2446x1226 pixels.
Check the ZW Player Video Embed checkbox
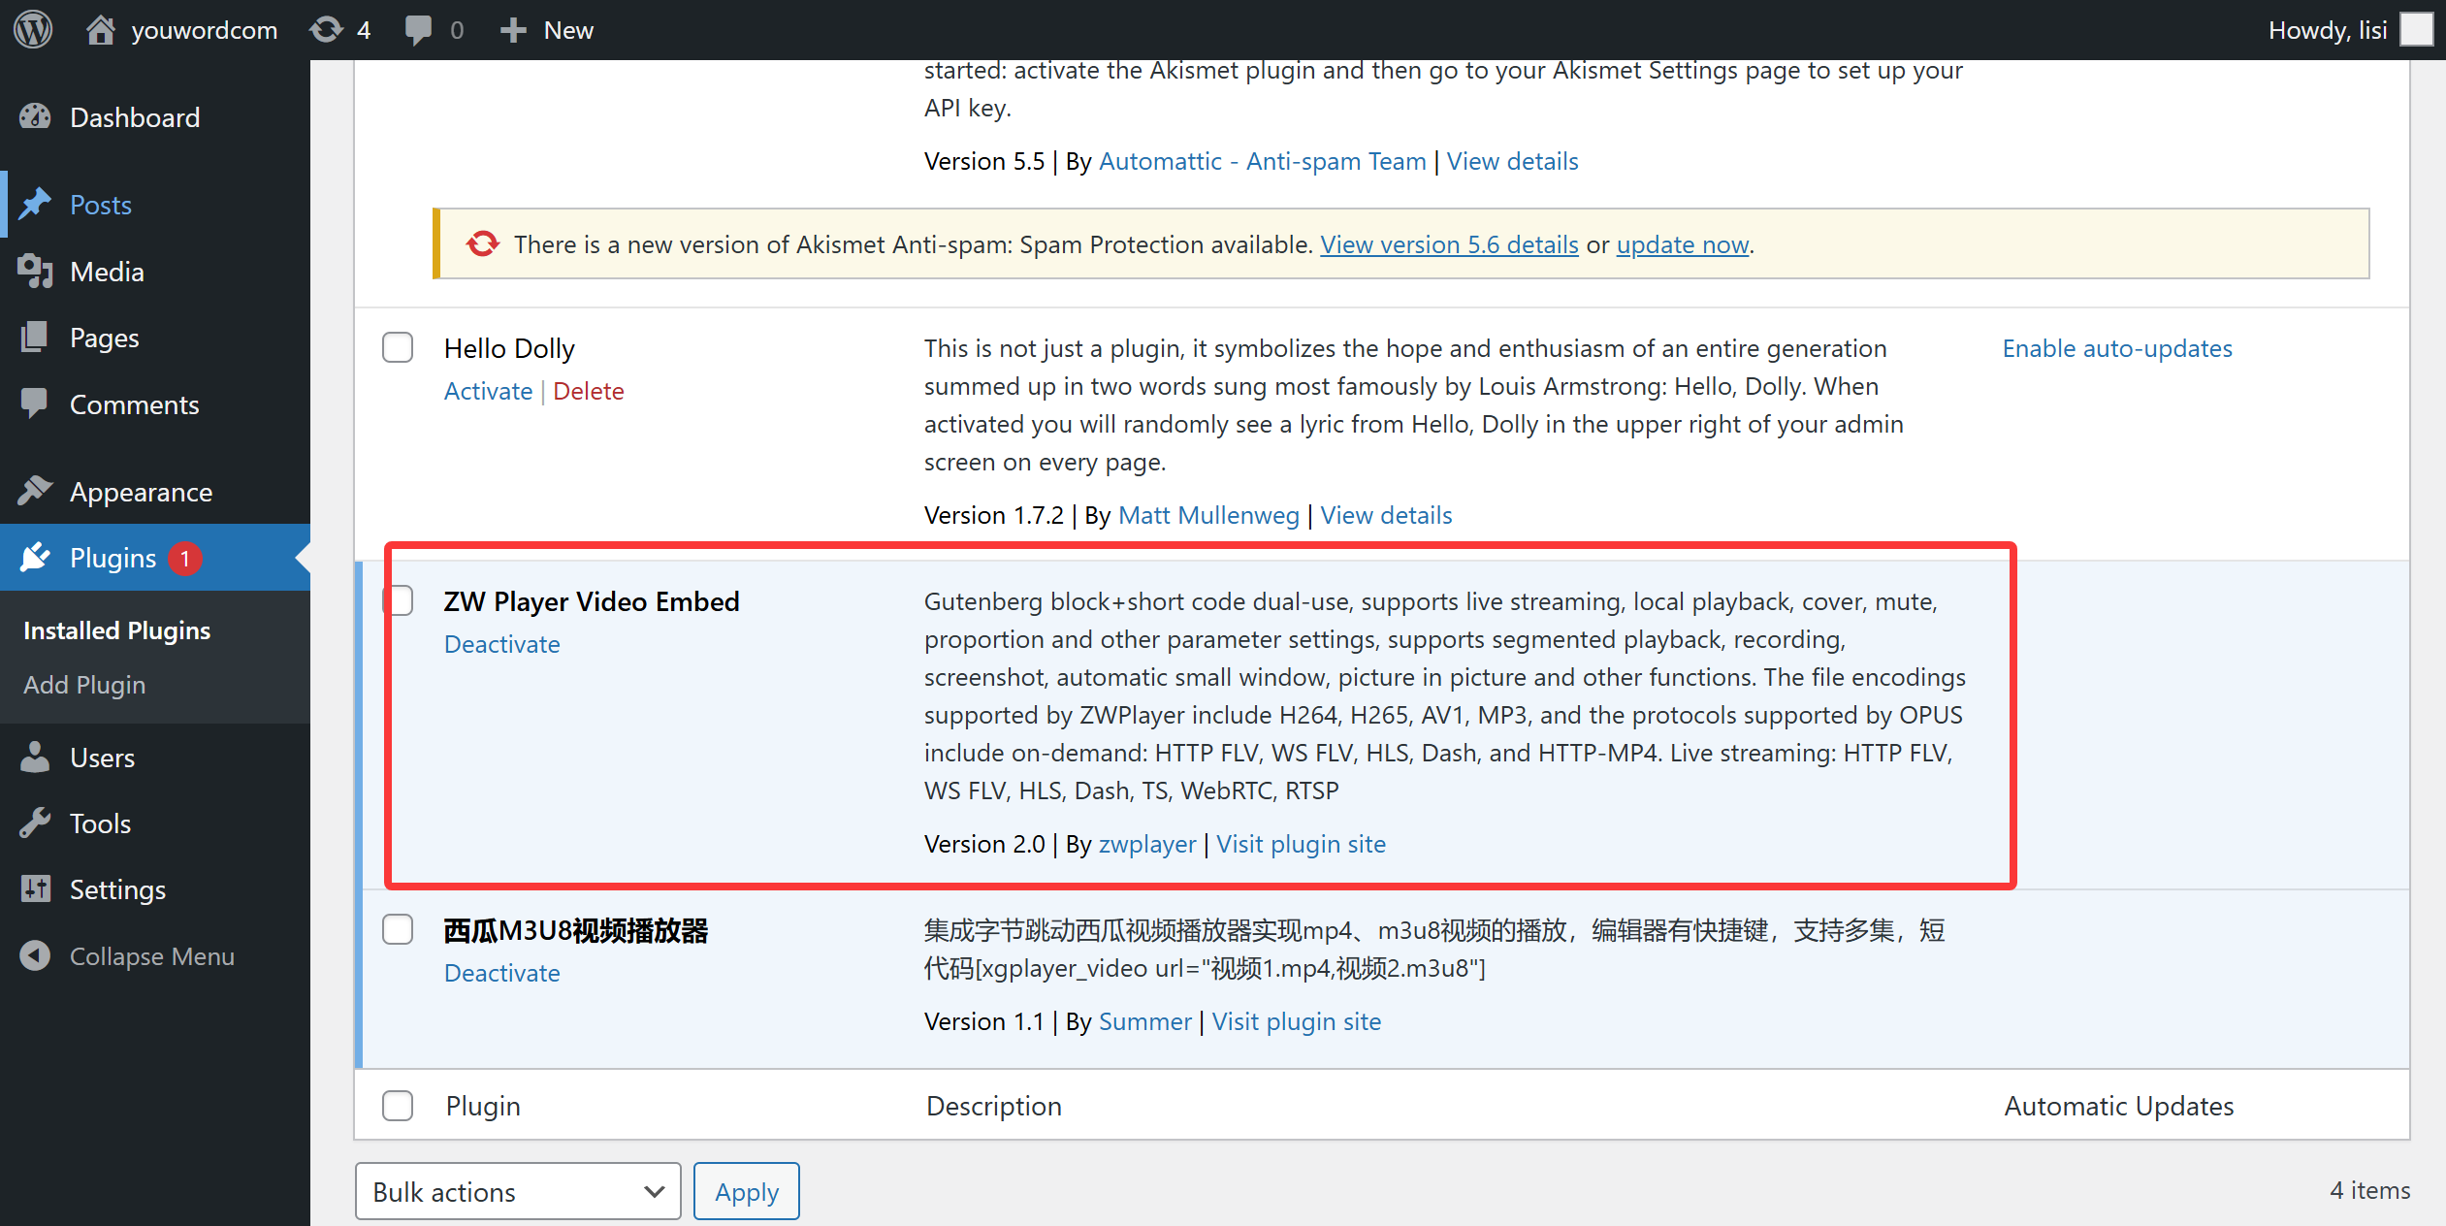(398, 600)
